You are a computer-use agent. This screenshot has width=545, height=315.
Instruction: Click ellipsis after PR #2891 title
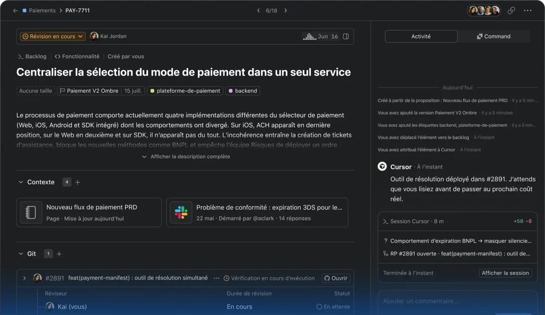(x=216, y=278)
